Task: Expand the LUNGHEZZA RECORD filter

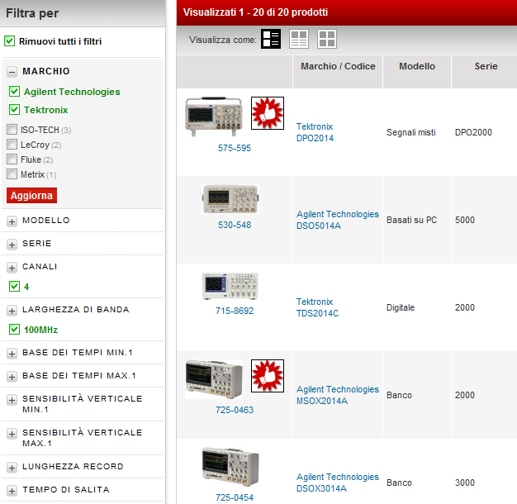Action: tap(12, 468)
